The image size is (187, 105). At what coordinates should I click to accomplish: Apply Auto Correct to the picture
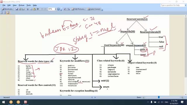pos(94,9)
